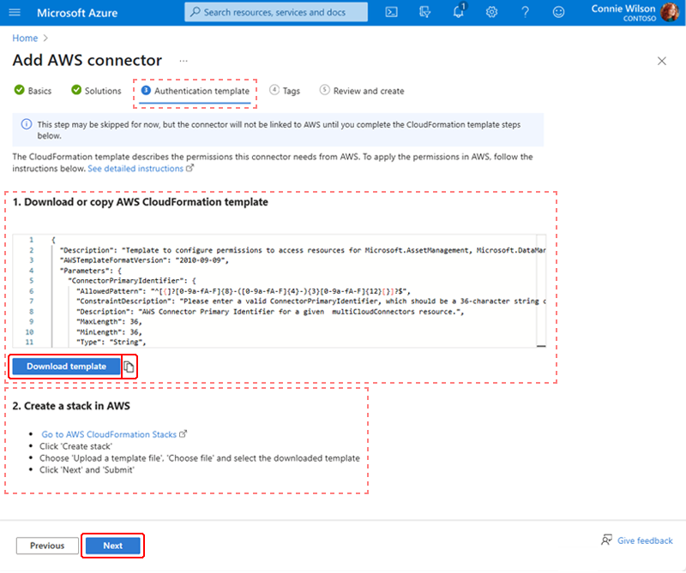686x573 pixels.
Task: Go to the Solutions step
Action: [x=96, y=91]
